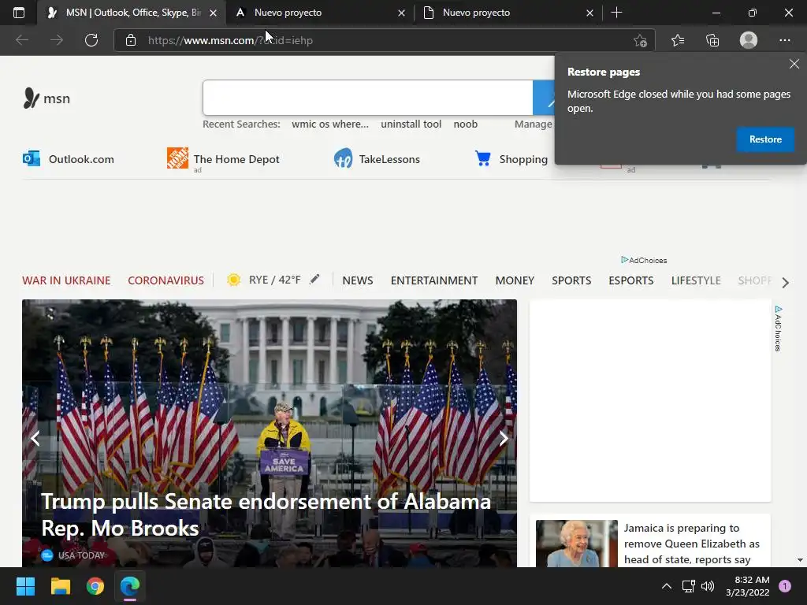Open WAR IN UKRAINE topic

[x=66, y=280]
